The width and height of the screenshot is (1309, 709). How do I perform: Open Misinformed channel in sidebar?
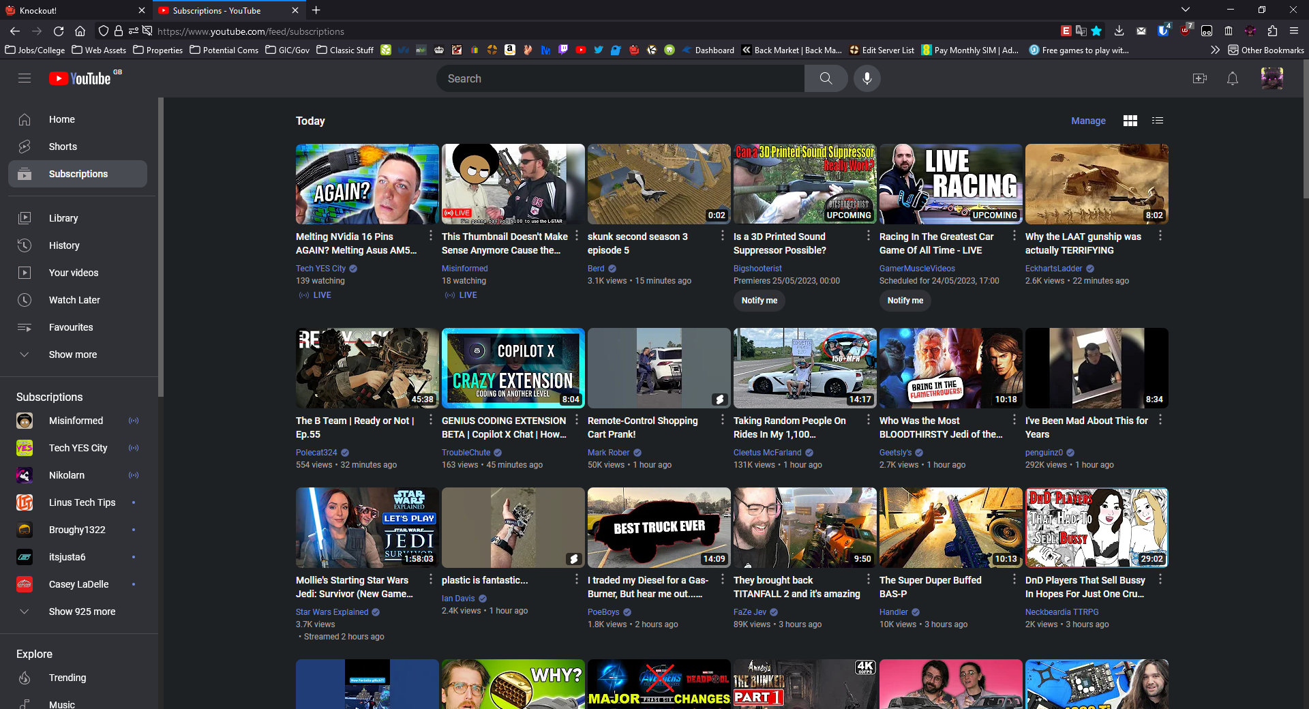[x=78, y=421]
